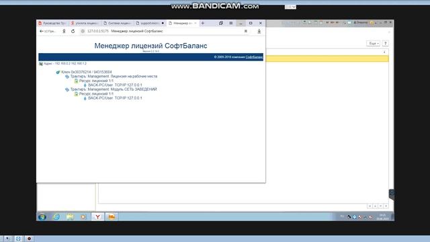Click the yellow highlighted row in 1C window
The height and width of the screenshot is (242, 430).
point(327,58)
